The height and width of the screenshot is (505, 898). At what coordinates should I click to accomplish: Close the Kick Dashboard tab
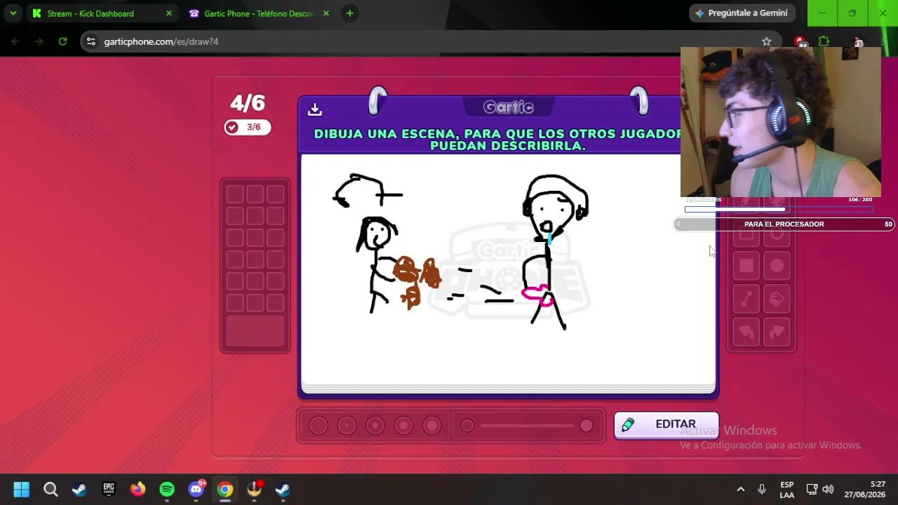pos(168,13)
